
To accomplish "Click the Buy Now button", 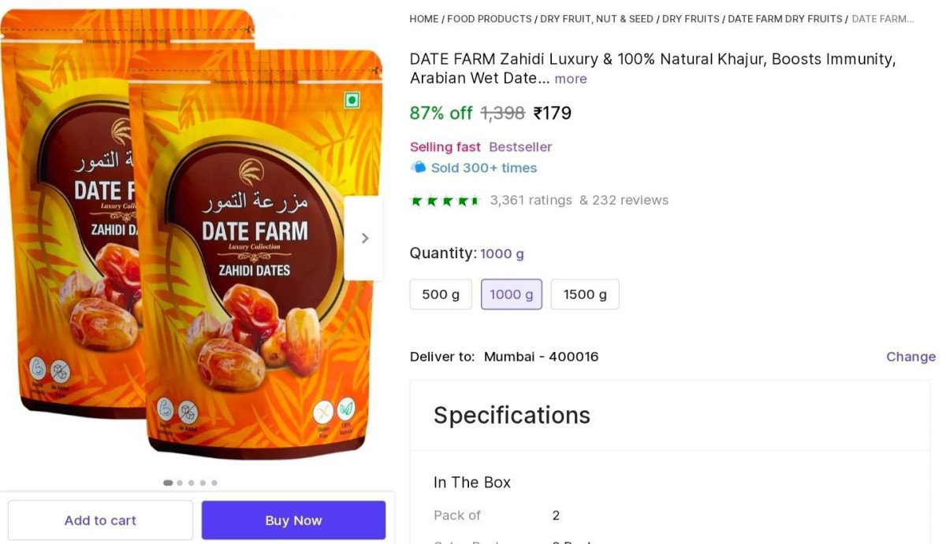I will (292, 520).
